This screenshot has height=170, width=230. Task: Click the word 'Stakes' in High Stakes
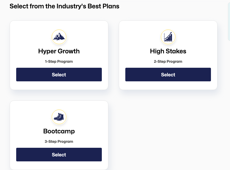click(x=177, y=51)
